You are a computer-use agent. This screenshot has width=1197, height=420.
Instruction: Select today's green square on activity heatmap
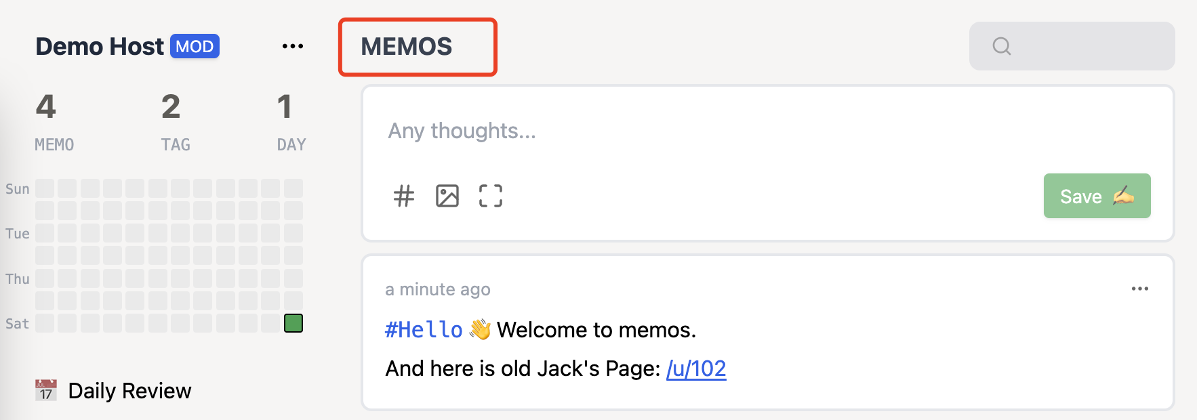(x=293, y=324)
